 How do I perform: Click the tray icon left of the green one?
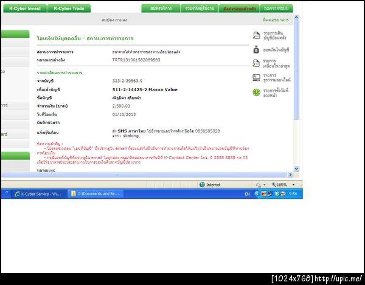(269, 194)
